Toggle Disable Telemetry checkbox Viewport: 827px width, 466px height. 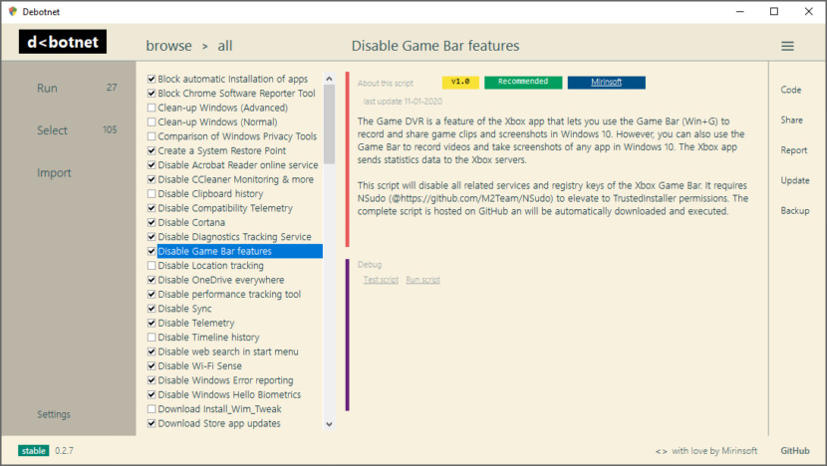click(x=151, y=324)
